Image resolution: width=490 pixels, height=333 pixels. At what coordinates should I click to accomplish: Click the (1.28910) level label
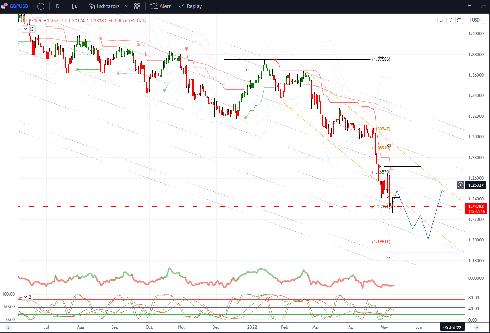coord(381,148)
